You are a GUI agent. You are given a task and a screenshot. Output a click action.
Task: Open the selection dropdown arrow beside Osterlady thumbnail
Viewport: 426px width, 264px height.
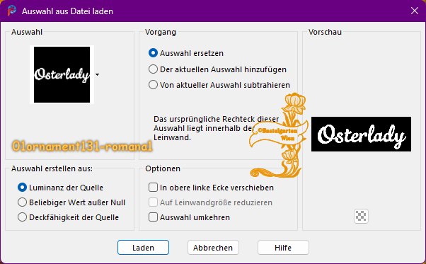[97, 74]
